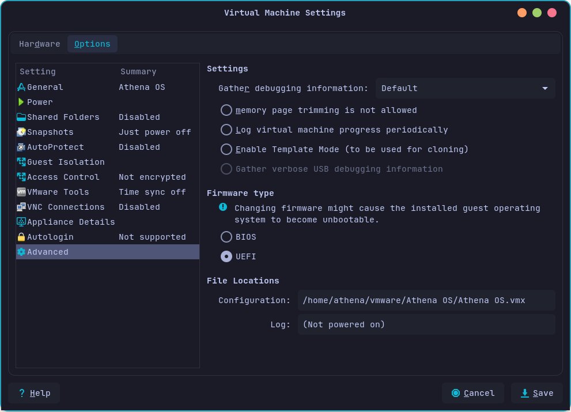Click the Configuration path field
The height and width of the screenshot is (412, 571).
[426, 300]
